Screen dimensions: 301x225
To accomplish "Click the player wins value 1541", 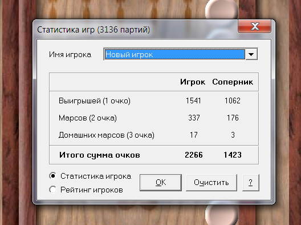I will click(193, 101).
